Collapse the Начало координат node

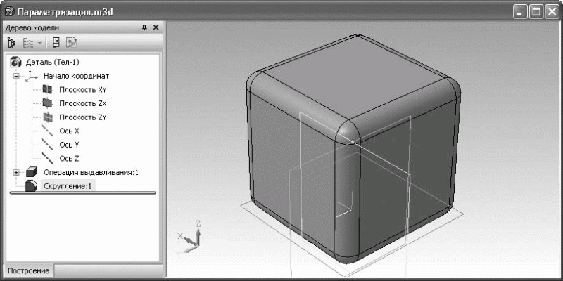pos(15,76)
